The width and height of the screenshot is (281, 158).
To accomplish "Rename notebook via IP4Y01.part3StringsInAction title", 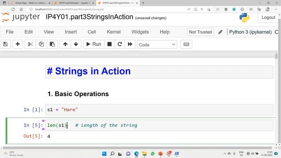I will click(x=90, y=17).
